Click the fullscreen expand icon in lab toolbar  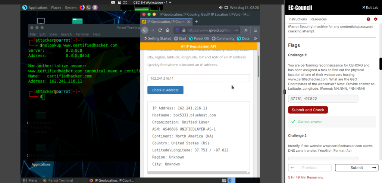[x=125, y=3]
